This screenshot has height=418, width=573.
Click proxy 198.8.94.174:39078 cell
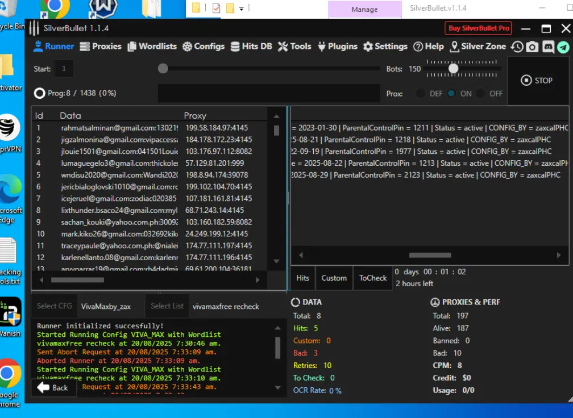click(217, 175)
